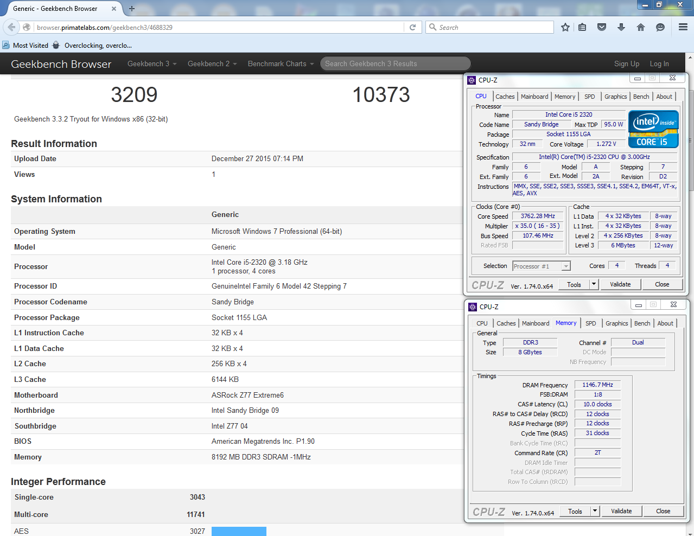This screenshot has height=536, width=694.
Task: Open Processor #1 selection combo box
Action: [542, 266]
